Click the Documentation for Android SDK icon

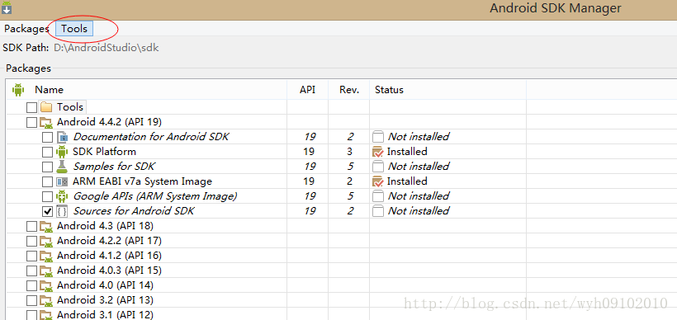(62, 137)
